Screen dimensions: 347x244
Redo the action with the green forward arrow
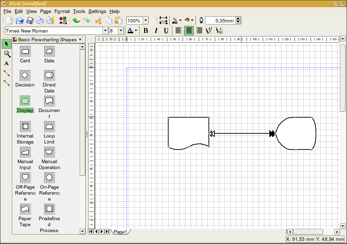point(86,21)
